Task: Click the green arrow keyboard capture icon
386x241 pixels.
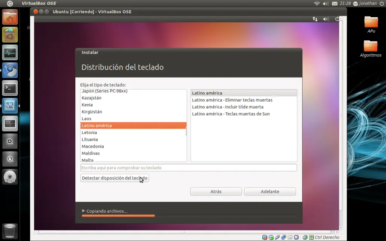Action: [x=311, y=237]
